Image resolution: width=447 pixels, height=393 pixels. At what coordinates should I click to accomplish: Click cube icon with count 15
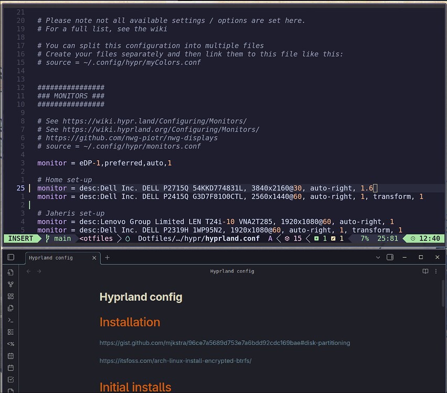(287, 238)
